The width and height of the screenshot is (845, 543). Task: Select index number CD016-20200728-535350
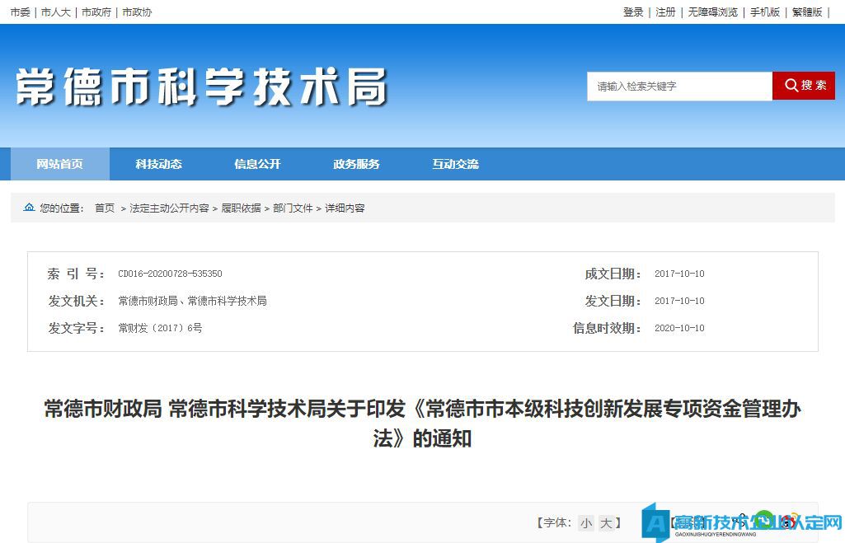(171, 274)
